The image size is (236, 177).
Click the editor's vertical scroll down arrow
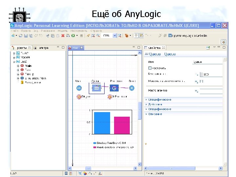point(140,164)
